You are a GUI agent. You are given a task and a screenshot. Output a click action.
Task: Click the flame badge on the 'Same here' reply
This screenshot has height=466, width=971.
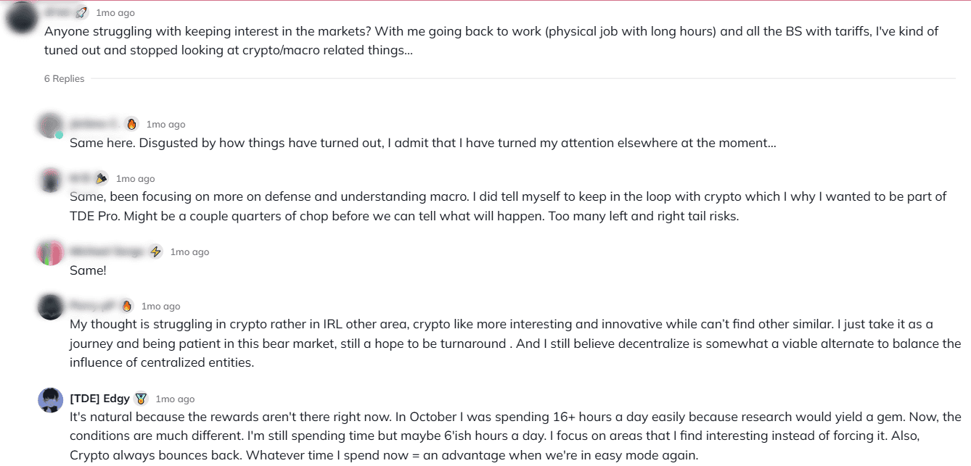[x=131, y=124]
